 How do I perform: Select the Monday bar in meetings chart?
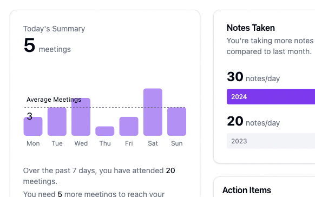click(33, 126)
